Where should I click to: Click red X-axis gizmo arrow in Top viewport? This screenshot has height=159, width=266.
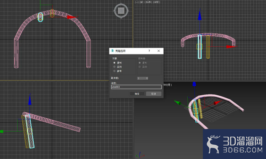(71, 17)
